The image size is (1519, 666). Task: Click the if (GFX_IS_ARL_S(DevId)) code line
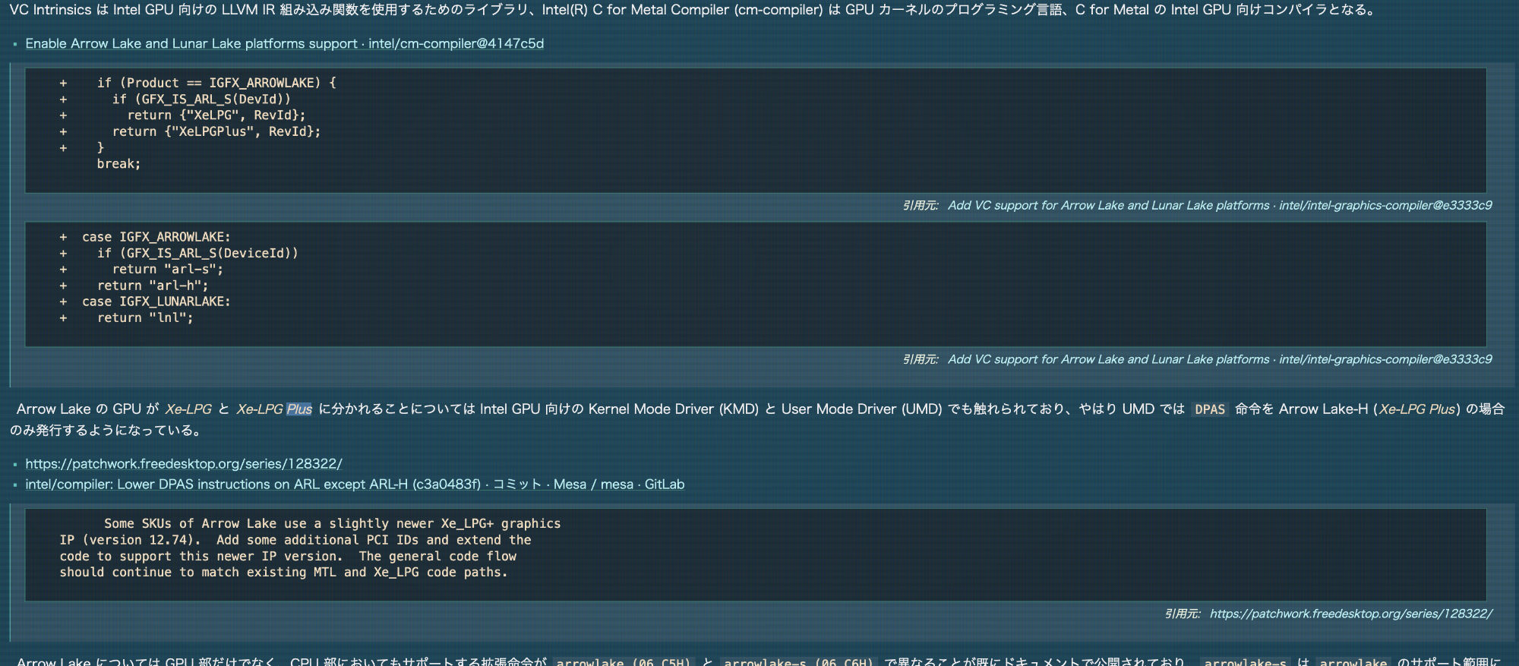click(x=201, y=99)
